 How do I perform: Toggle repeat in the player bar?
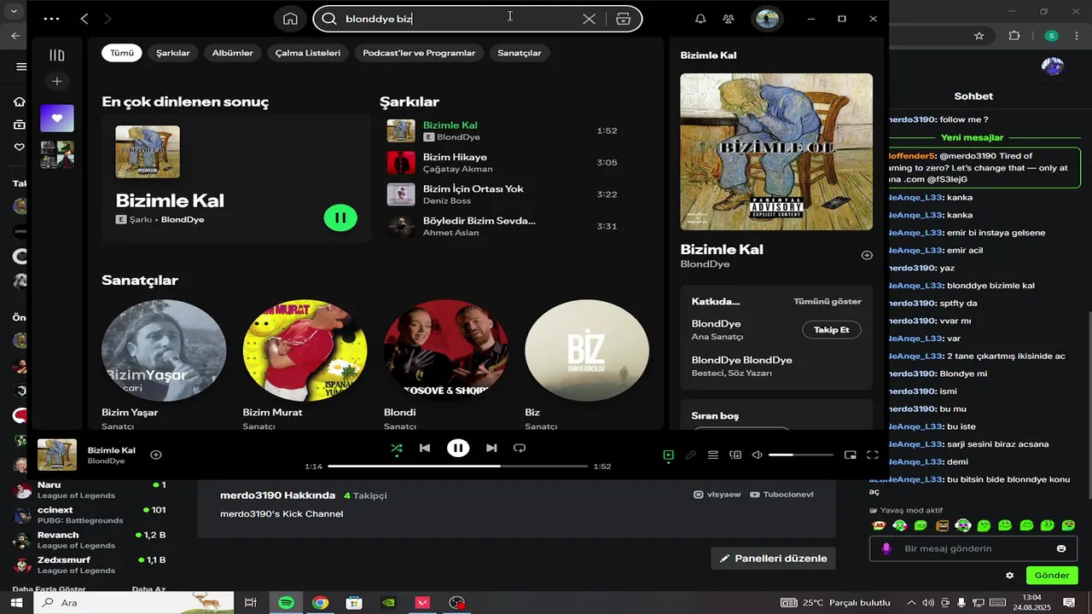tap(520, 448)
